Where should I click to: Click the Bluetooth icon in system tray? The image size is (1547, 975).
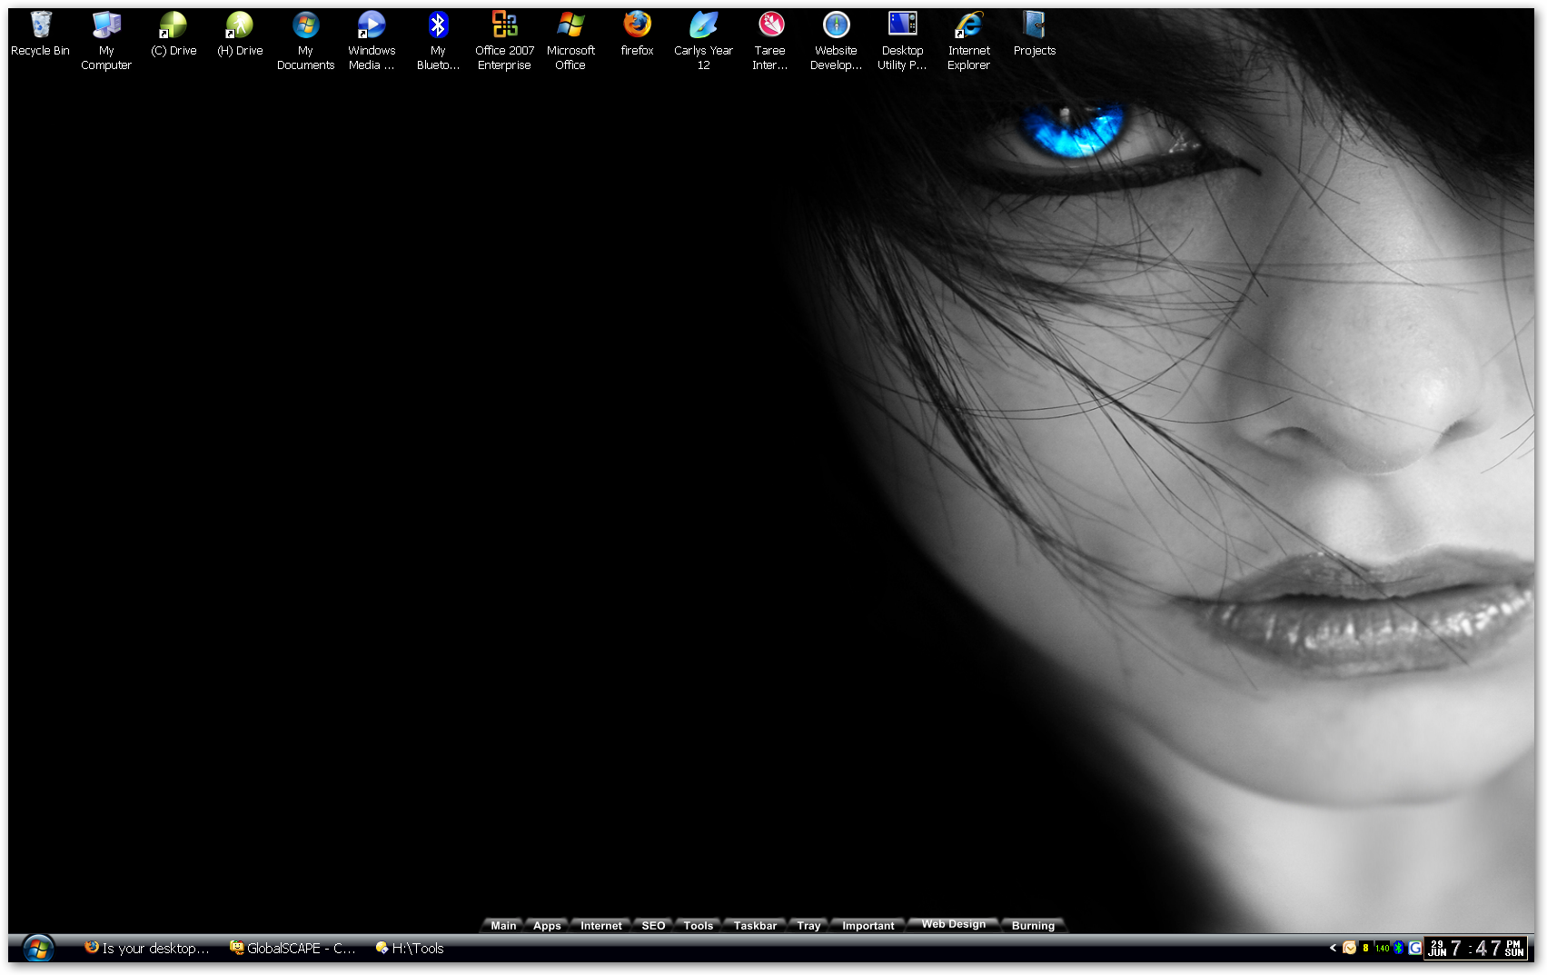pyautogui.click(x=1399, y=948)
